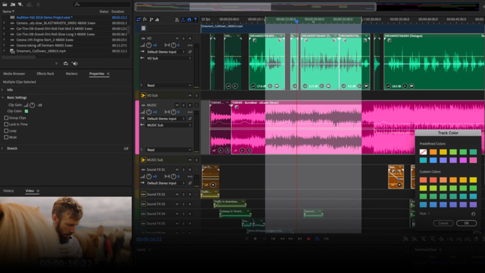
Task: Expand the Cessna taking off Denham file
Action: click(4, 45)
